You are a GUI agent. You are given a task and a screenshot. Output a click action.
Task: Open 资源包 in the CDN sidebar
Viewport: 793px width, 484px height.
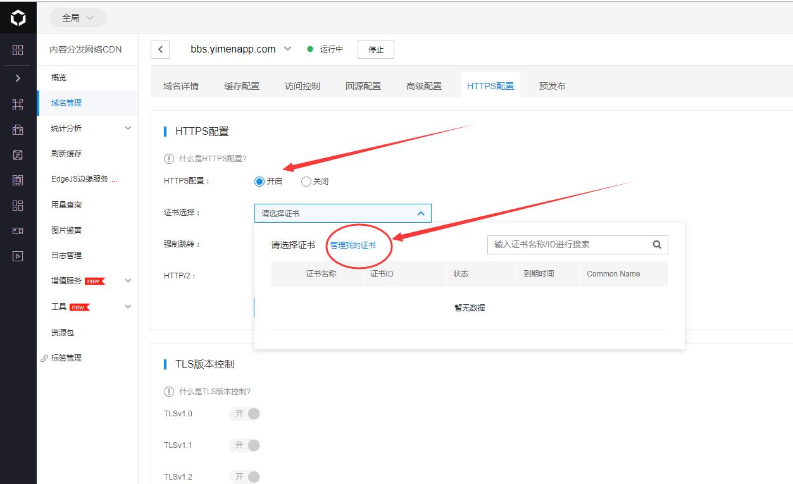coord(63,333)
